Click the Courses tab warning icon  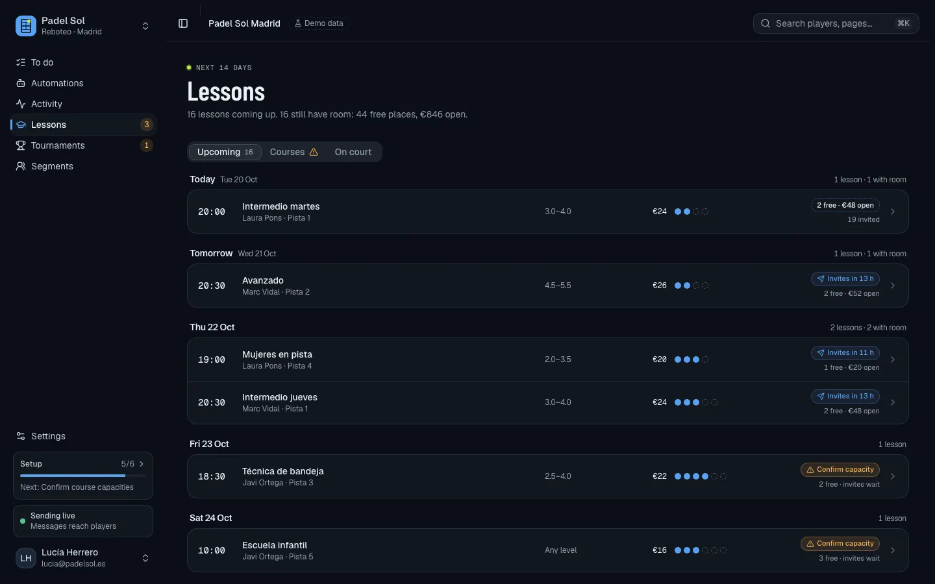314,152
